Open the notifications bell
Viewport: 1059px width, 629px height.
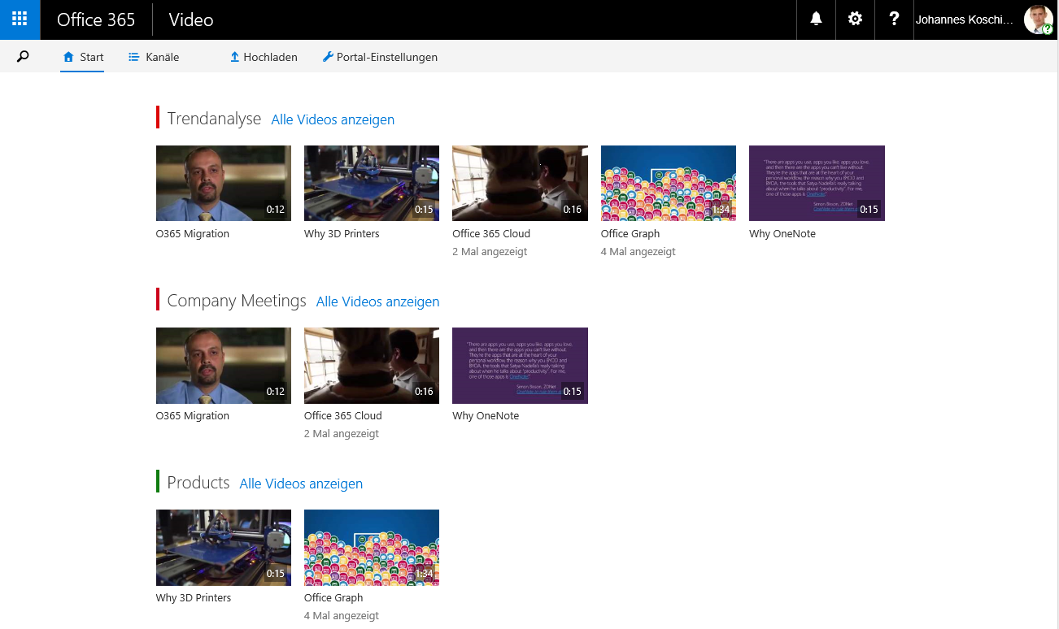point(816,20)
